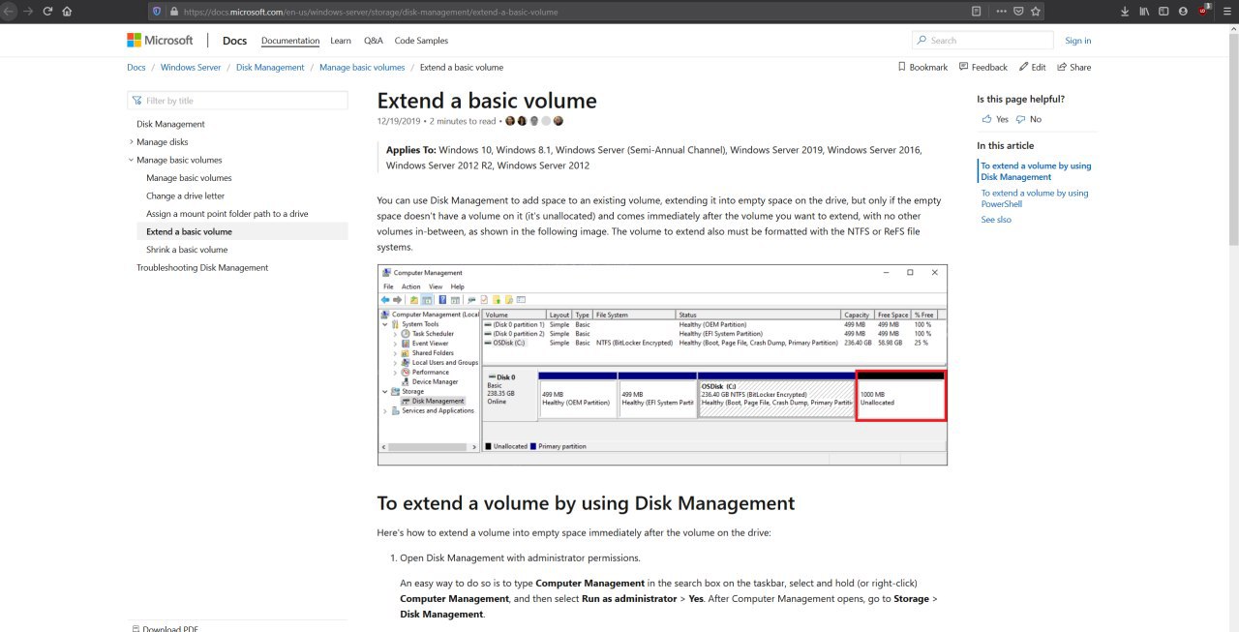Image resolution: width=1239 pixels, height=632 pixels.
Task: Click the Bookmark action on the page
Action: [x=922, y=67]
